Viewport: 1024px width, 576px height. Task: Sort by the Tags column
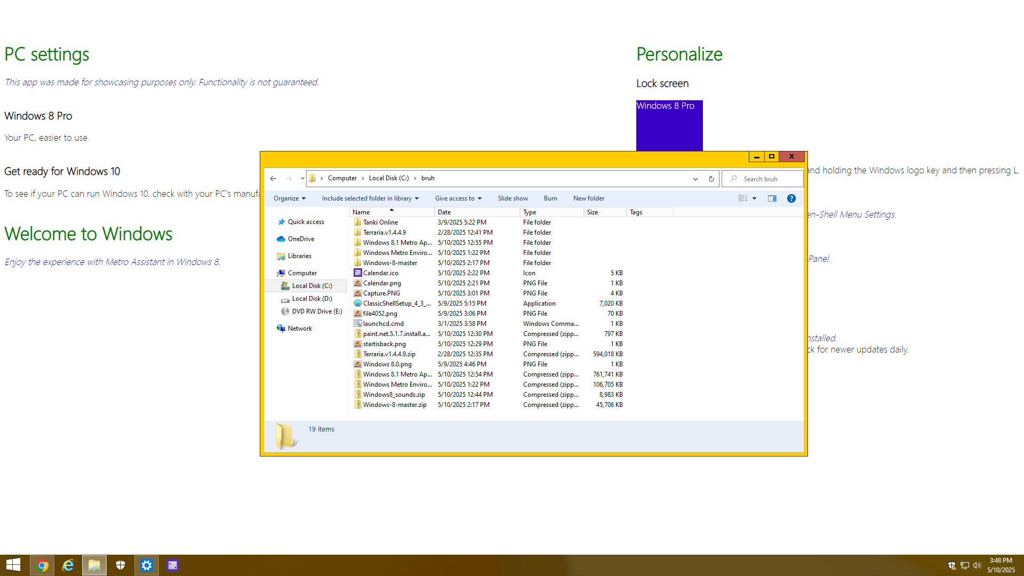(650, 212)
